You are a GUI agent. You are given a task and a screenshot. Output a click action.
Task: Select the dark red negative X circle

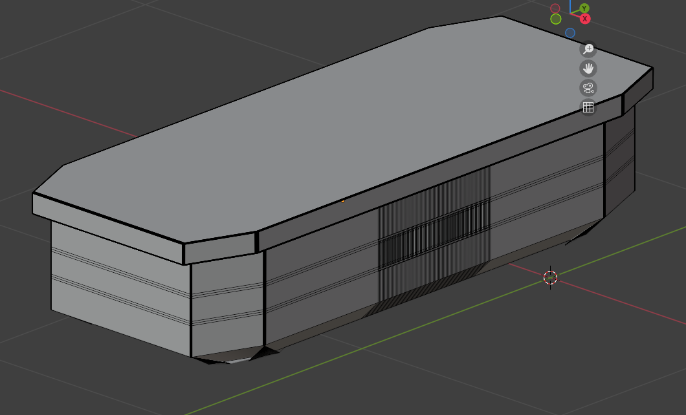pyautogui.click(x=555, y=8)
